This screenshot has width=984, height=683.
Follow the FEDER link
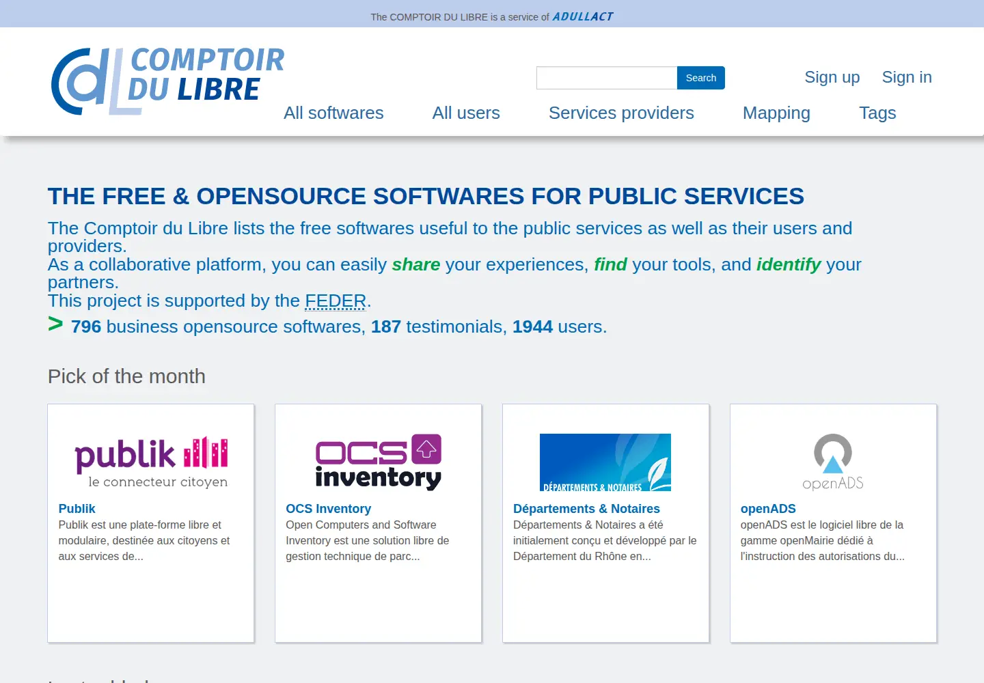[336, 301]
